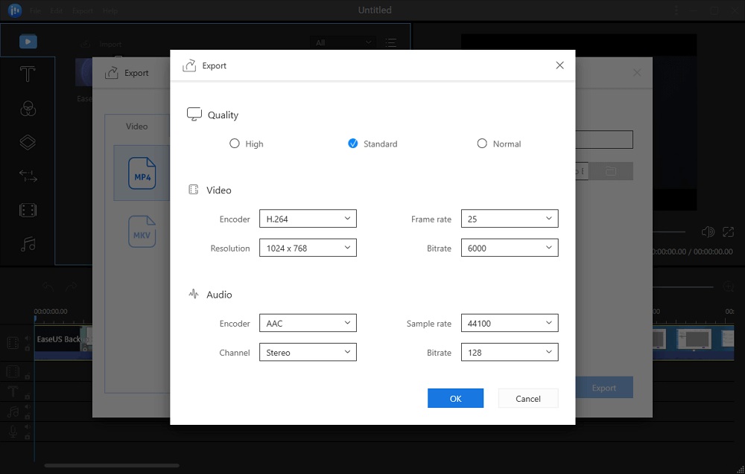
Task: Select the Elements sidebar icon
Action: point(28,210)
